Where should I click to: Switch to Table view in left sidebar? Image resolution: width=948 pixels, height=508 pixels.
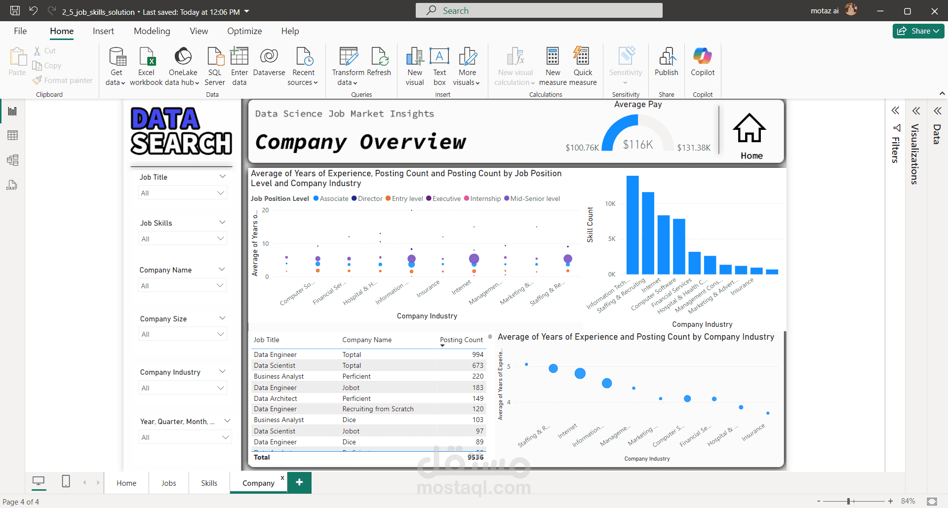coord(13,135)
